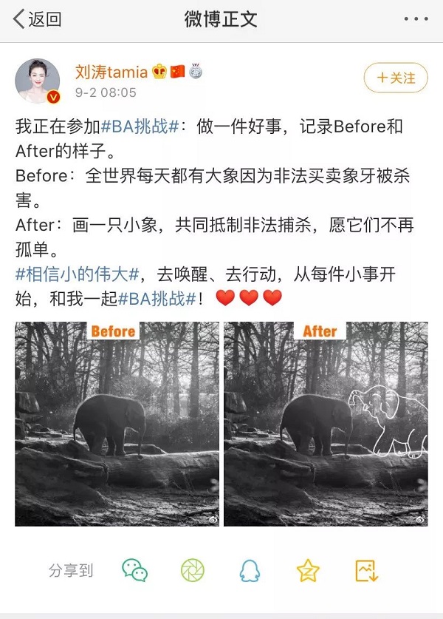Open first #BA挑战# hashtag link

pos(140,126)
